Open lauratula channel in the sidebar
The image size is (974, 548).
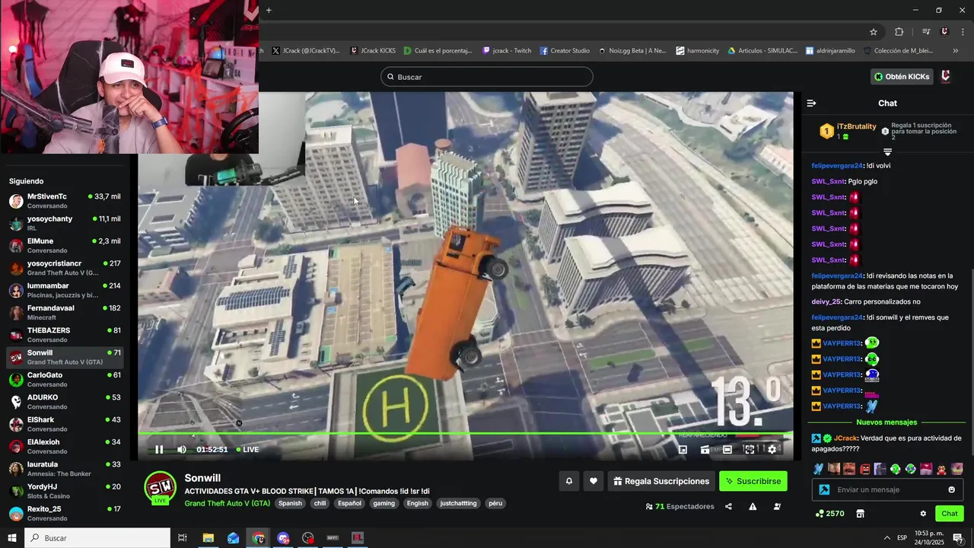65,469
